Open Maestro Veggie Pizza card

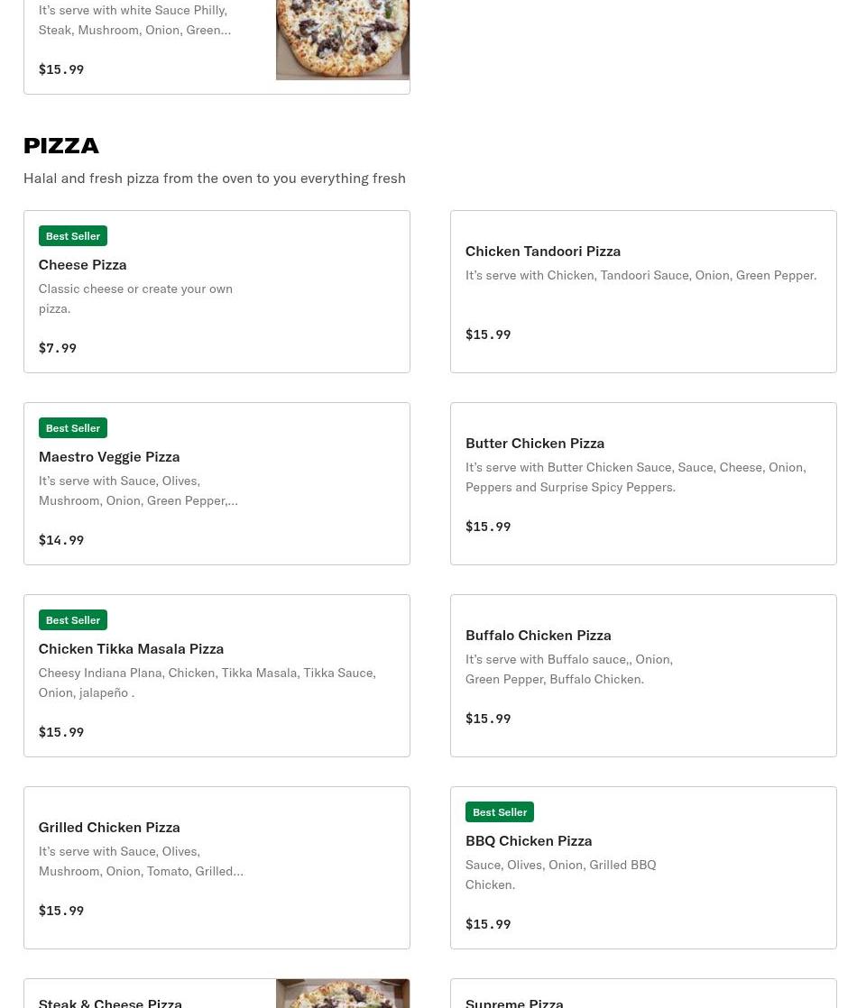[217, 483]
